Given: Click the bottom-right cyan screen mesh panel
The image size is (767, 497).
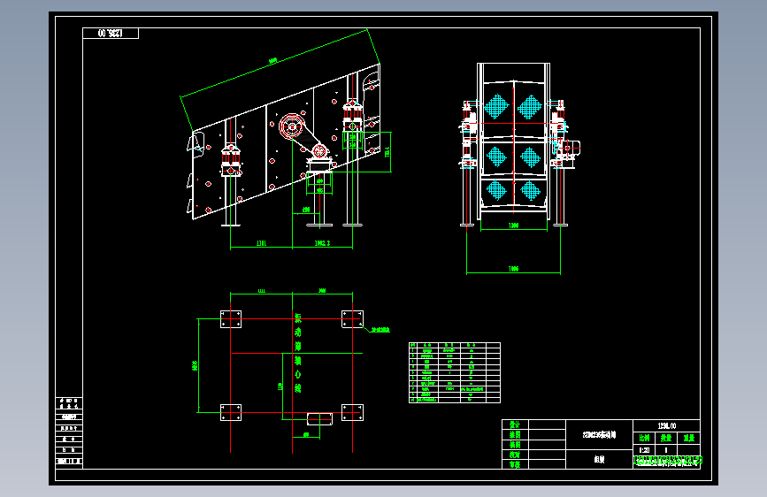Looking at the screenshot, I should 530,190.
